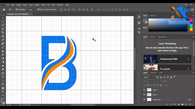Switch to the Swatches tab

coord(153,15)
